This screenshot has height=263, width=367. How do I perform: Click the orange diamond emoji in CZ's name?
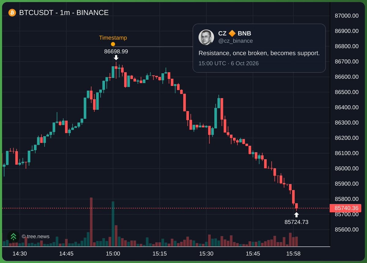(x=232, y=34)
